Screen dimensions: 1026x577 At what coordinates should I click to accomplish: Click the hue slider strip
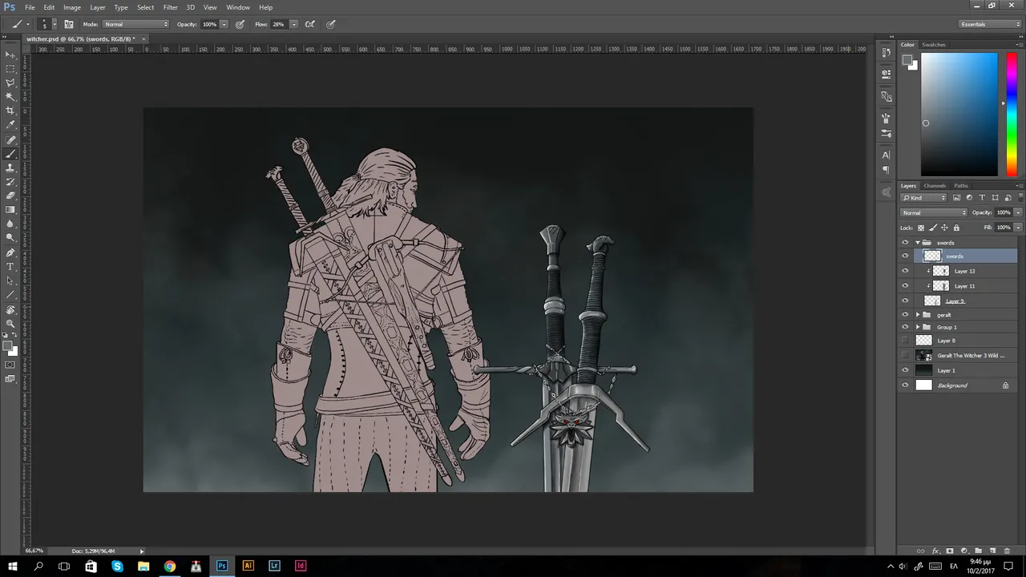click(1012, 115)
